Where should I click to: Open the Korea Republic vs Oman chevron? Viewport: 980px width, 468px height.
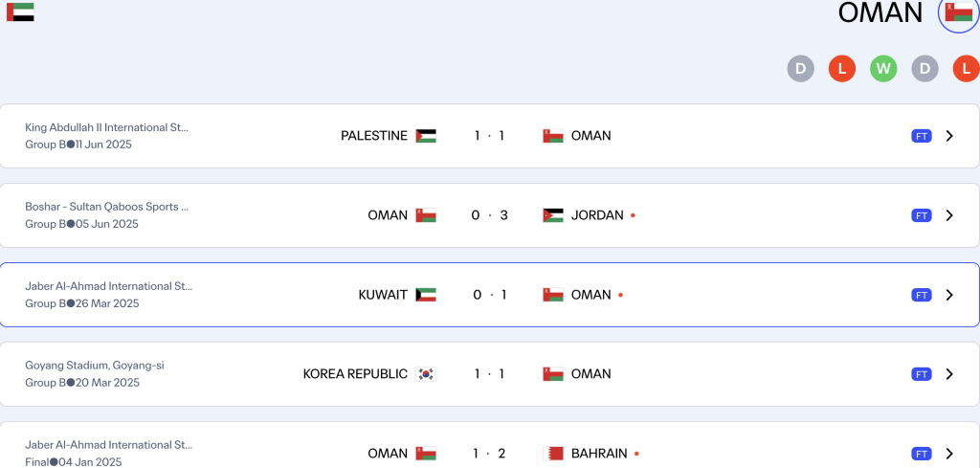click(949, 374)
